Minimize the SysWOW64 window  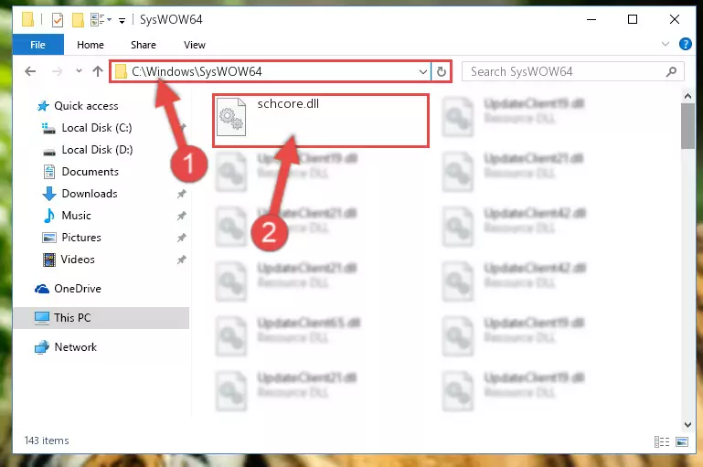click(591, 20)
